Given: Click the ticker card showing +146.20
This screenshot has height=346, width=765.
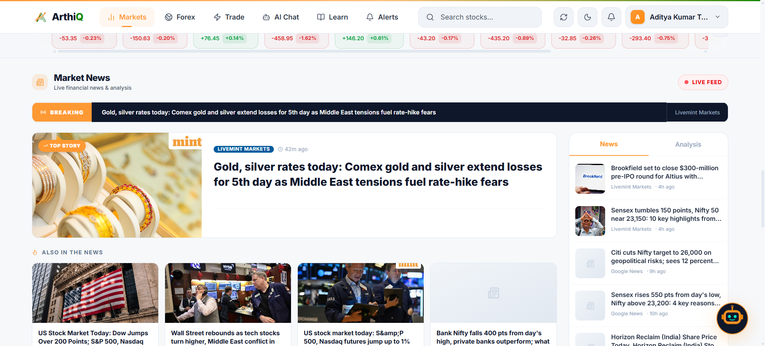Looking at the screenshot, I should [x=369, y=40].
